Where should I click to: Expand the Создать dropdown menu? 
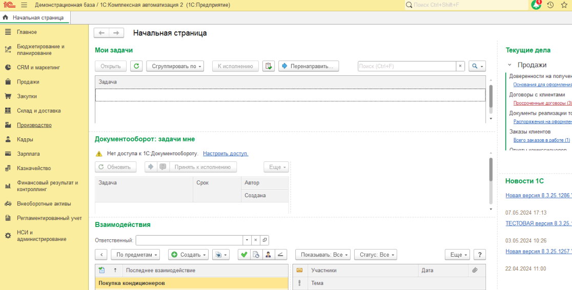click(x=188, y=255)
